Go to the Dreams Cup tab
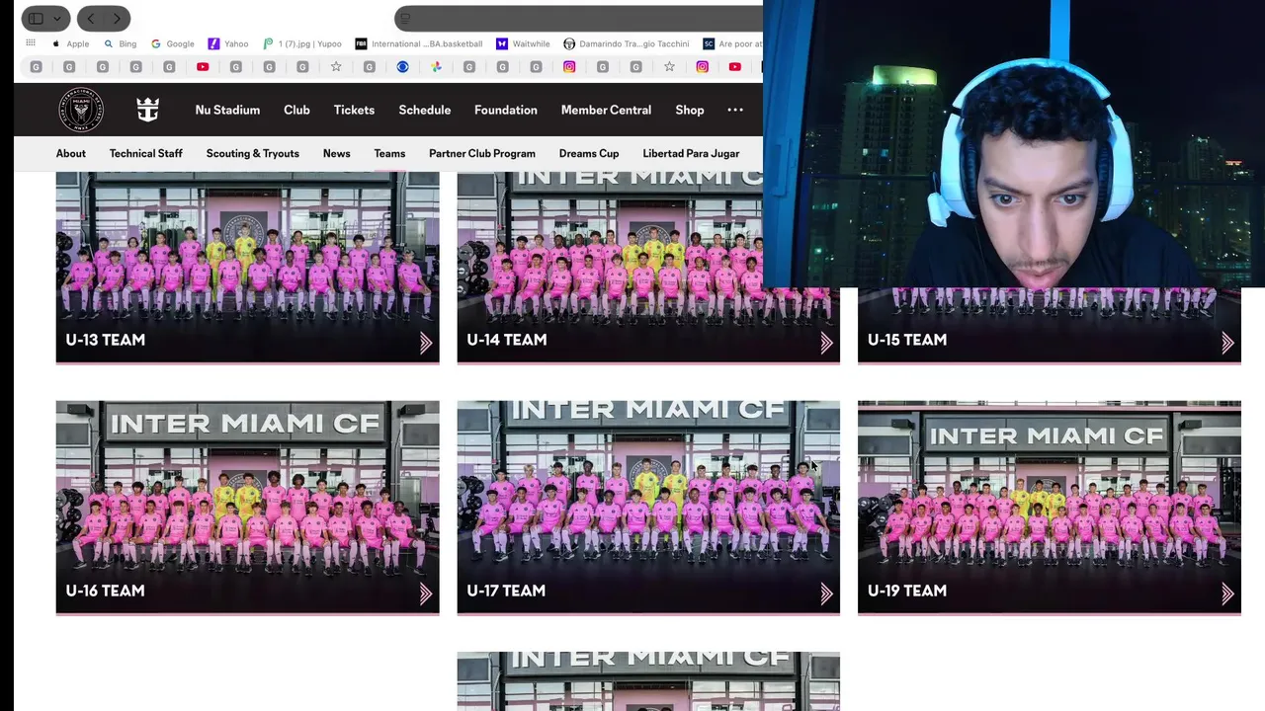 coord(589,153)
